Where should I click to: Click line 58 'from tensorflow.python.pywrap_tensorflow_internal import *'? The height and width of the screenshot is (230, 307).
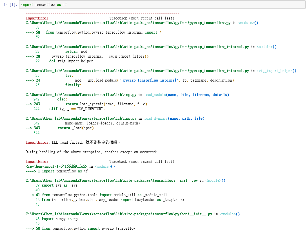[94, 32]
